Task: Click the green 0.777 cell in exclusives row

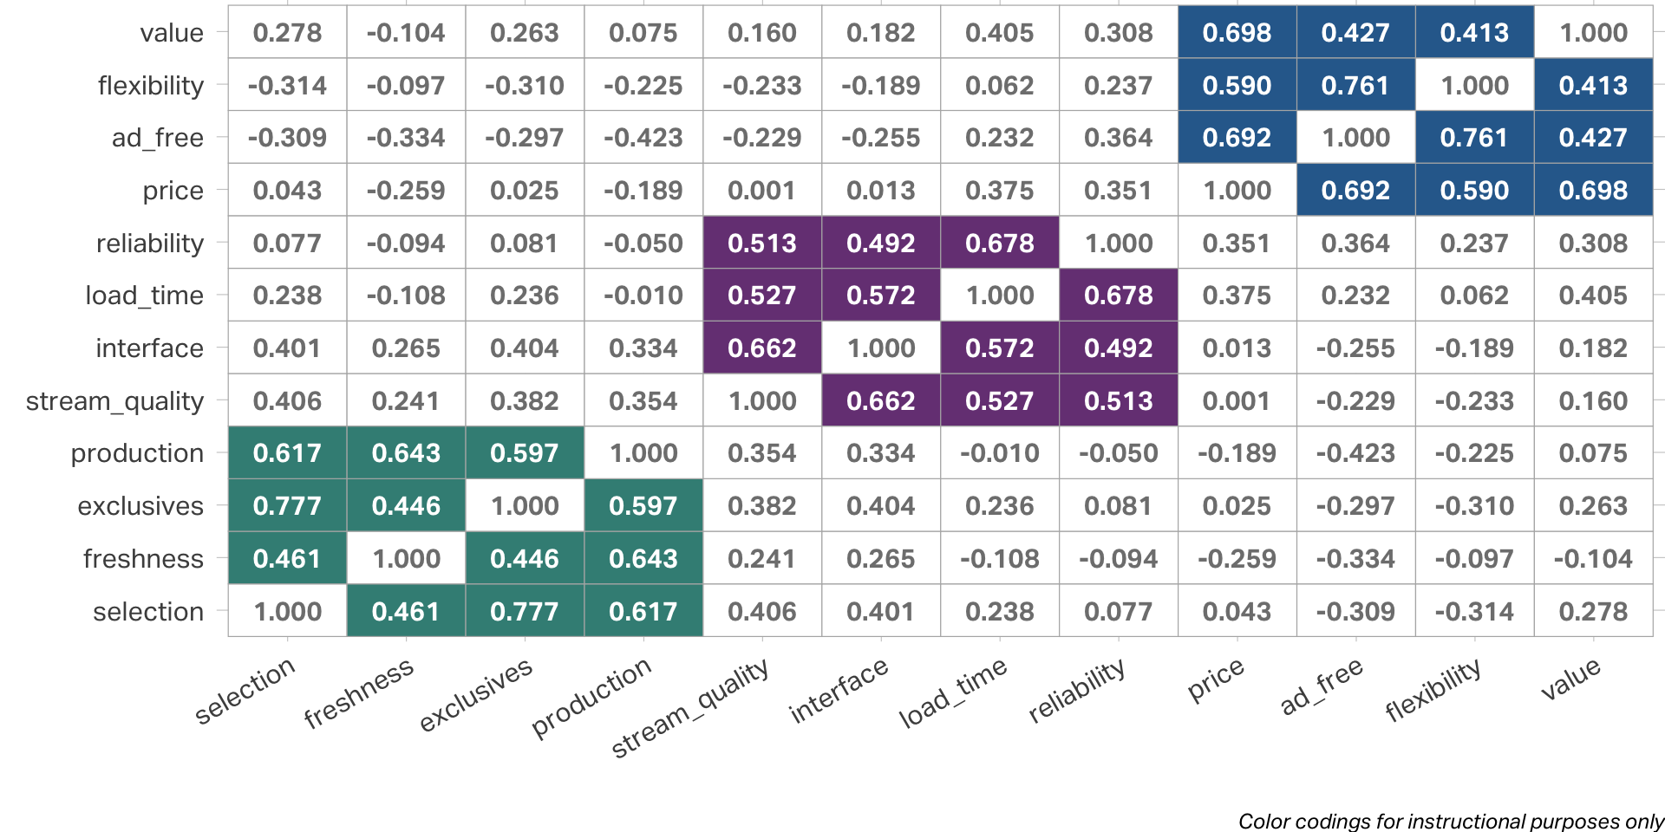Action: [x=287, y=506]
